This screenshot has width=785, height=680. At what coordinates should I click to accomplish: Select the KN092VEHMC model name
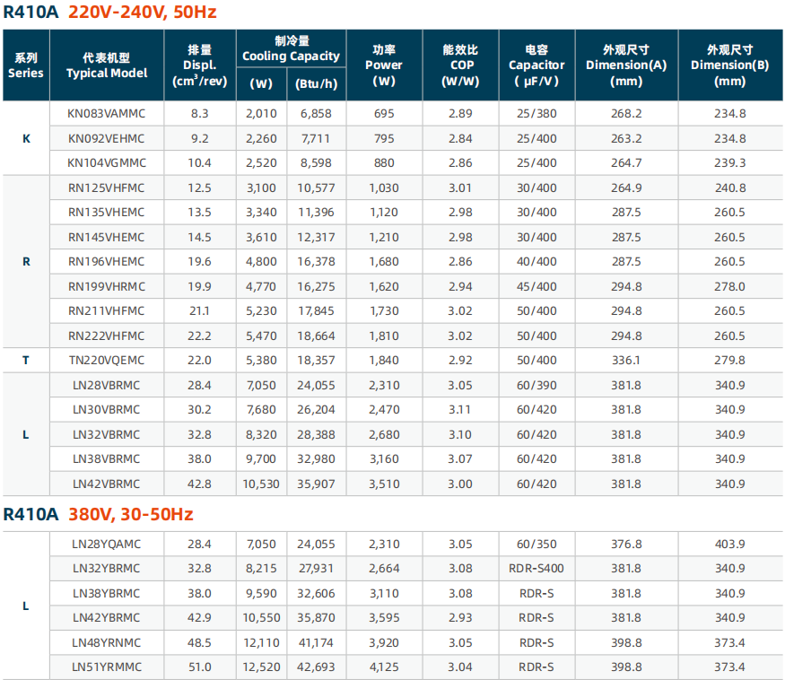tap(106, 139)
